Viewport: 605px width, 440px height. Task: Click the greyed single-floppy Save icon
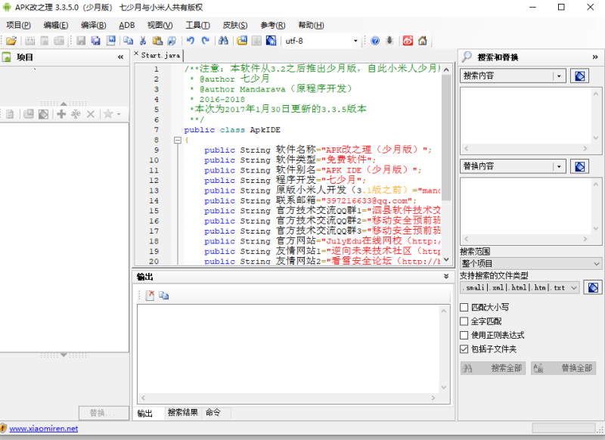coord(81,41)
